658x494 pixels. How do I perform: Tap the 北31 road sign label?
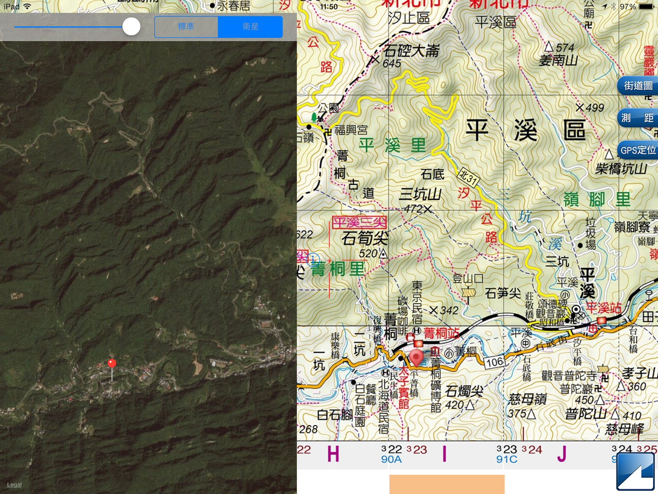click(469, 177)
